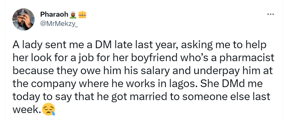Open the three-dot more options menu
Viewport: 283px width, 122px height.
pyautogui.click(x=271, y=14)
